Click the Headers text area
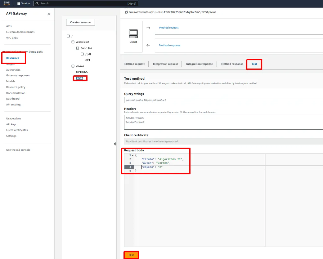 pyautogui.click(x=223, y=122)
